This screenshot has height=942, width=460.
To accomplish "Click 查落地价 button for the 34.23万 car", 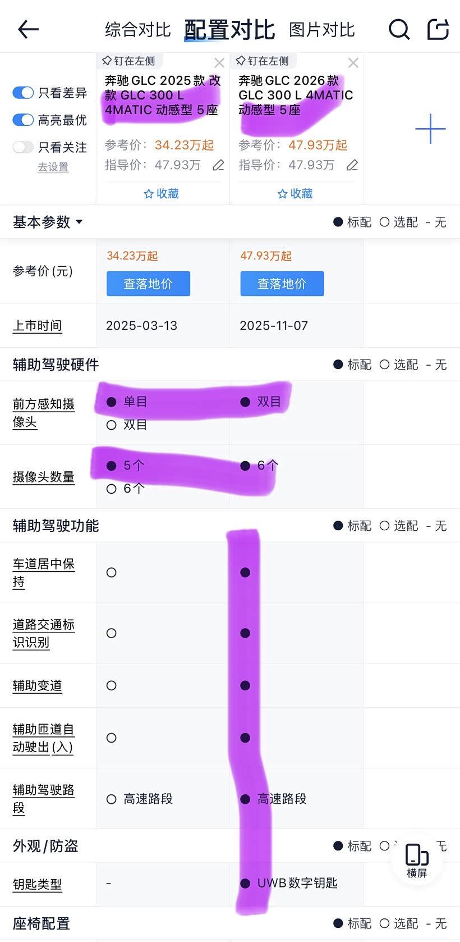I will click(148, 284).
